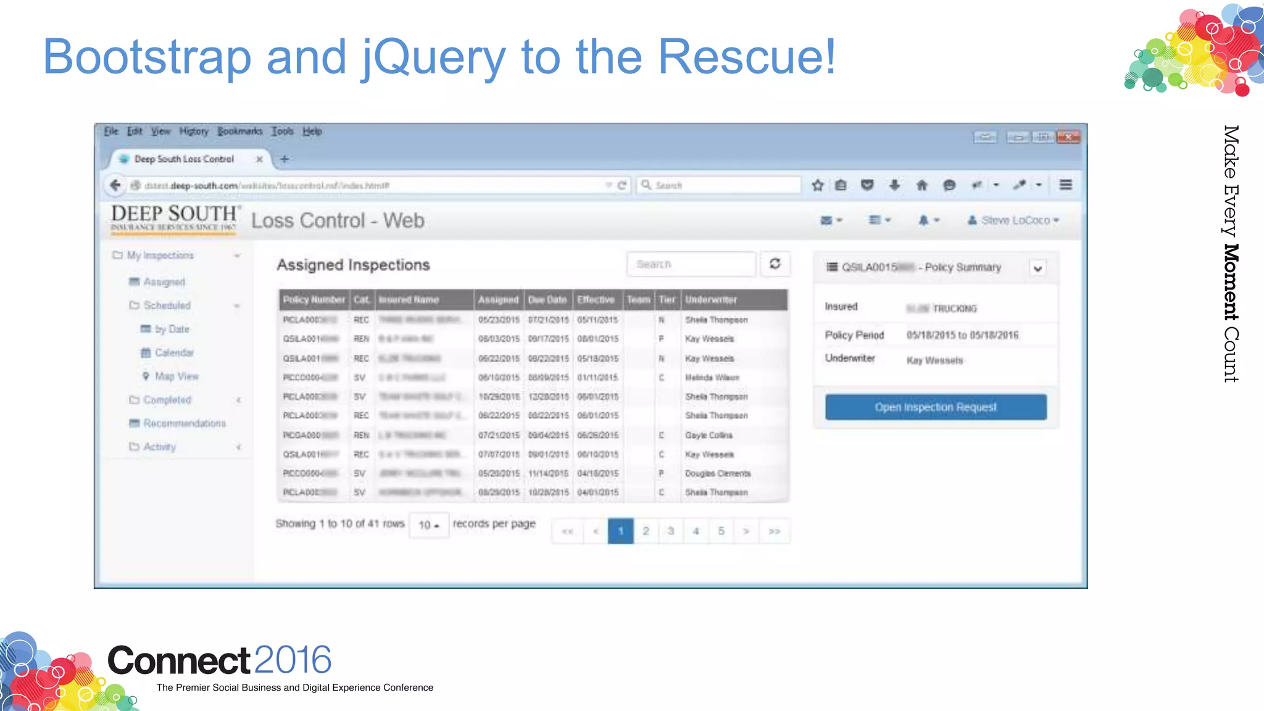This screenshot has width=1264, height=711.
Task: Open the records per page dropdown
Action: 429,525
